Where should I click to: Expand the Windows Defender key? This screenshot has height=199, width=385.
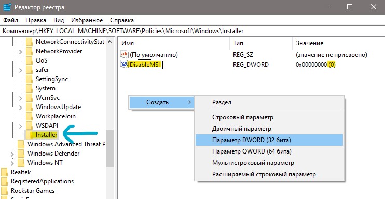(x=12, y=154)
